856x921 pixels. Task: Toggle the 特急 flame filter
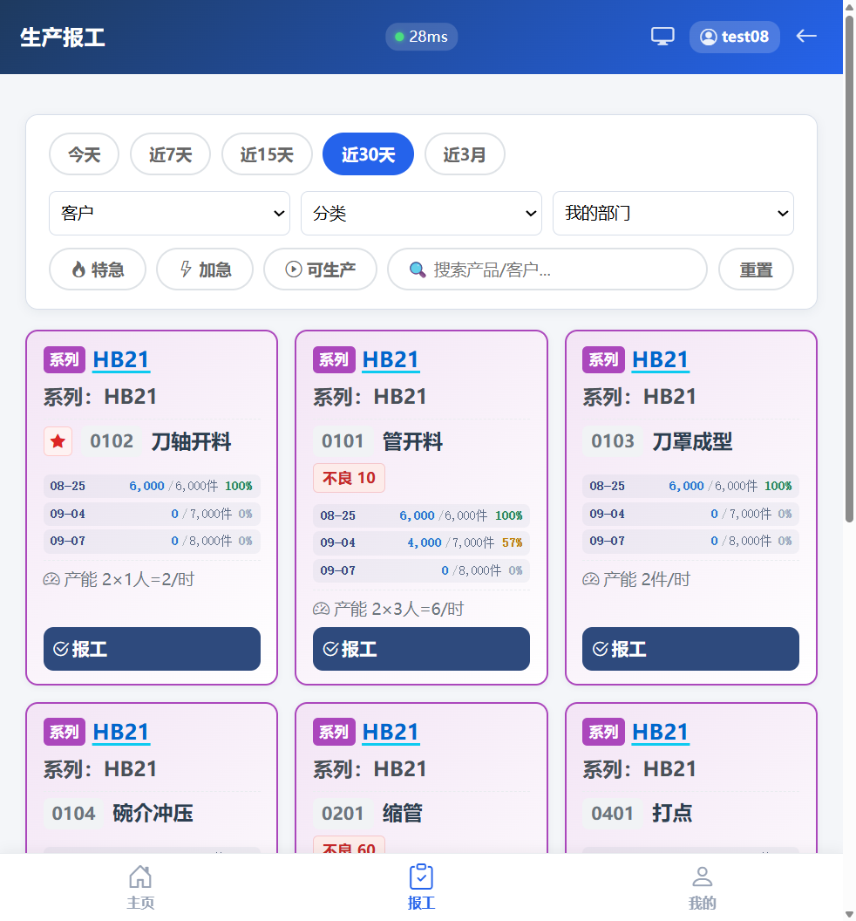(98, 269)
